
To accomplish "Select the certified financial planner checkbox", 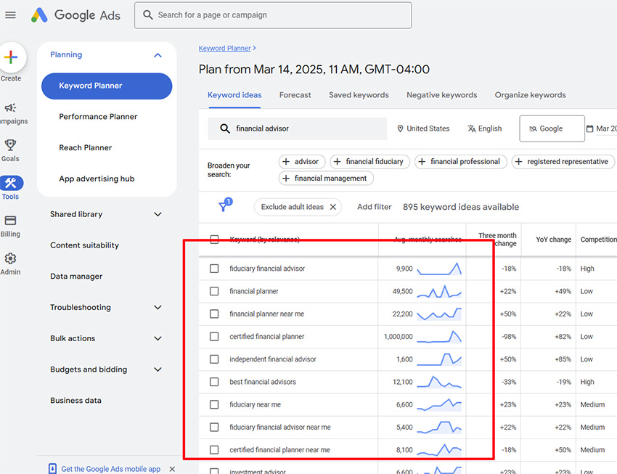I will tap(214, 336).
